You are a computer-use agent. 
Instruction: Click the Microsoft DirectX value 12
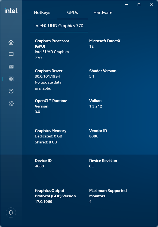[91, 47]
